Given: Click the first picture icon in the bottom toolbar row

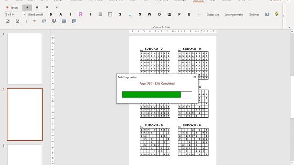Looking at the screenshot, I should [x=8, y=22].
